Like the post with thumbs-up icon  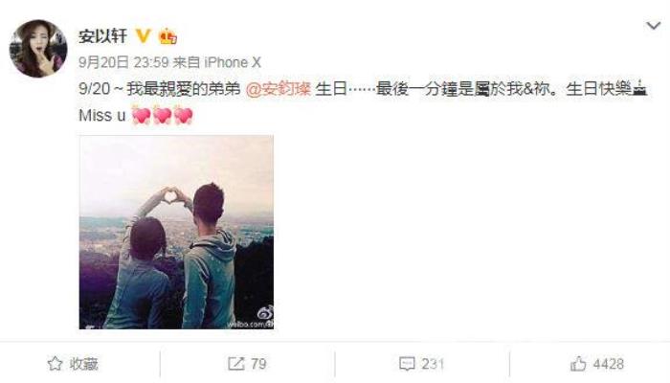click(x=578, y=364)
